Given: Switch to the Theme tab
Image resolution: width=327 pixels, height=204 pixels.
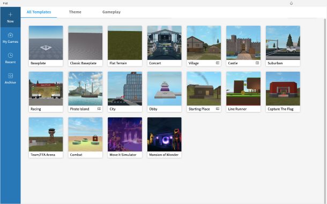Looking at the screenshot, I should pos(75,12).
